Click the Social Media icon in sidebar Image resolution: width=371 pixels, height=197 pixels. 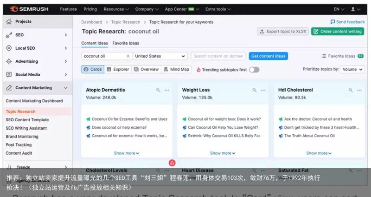click(x=9, y=75)
